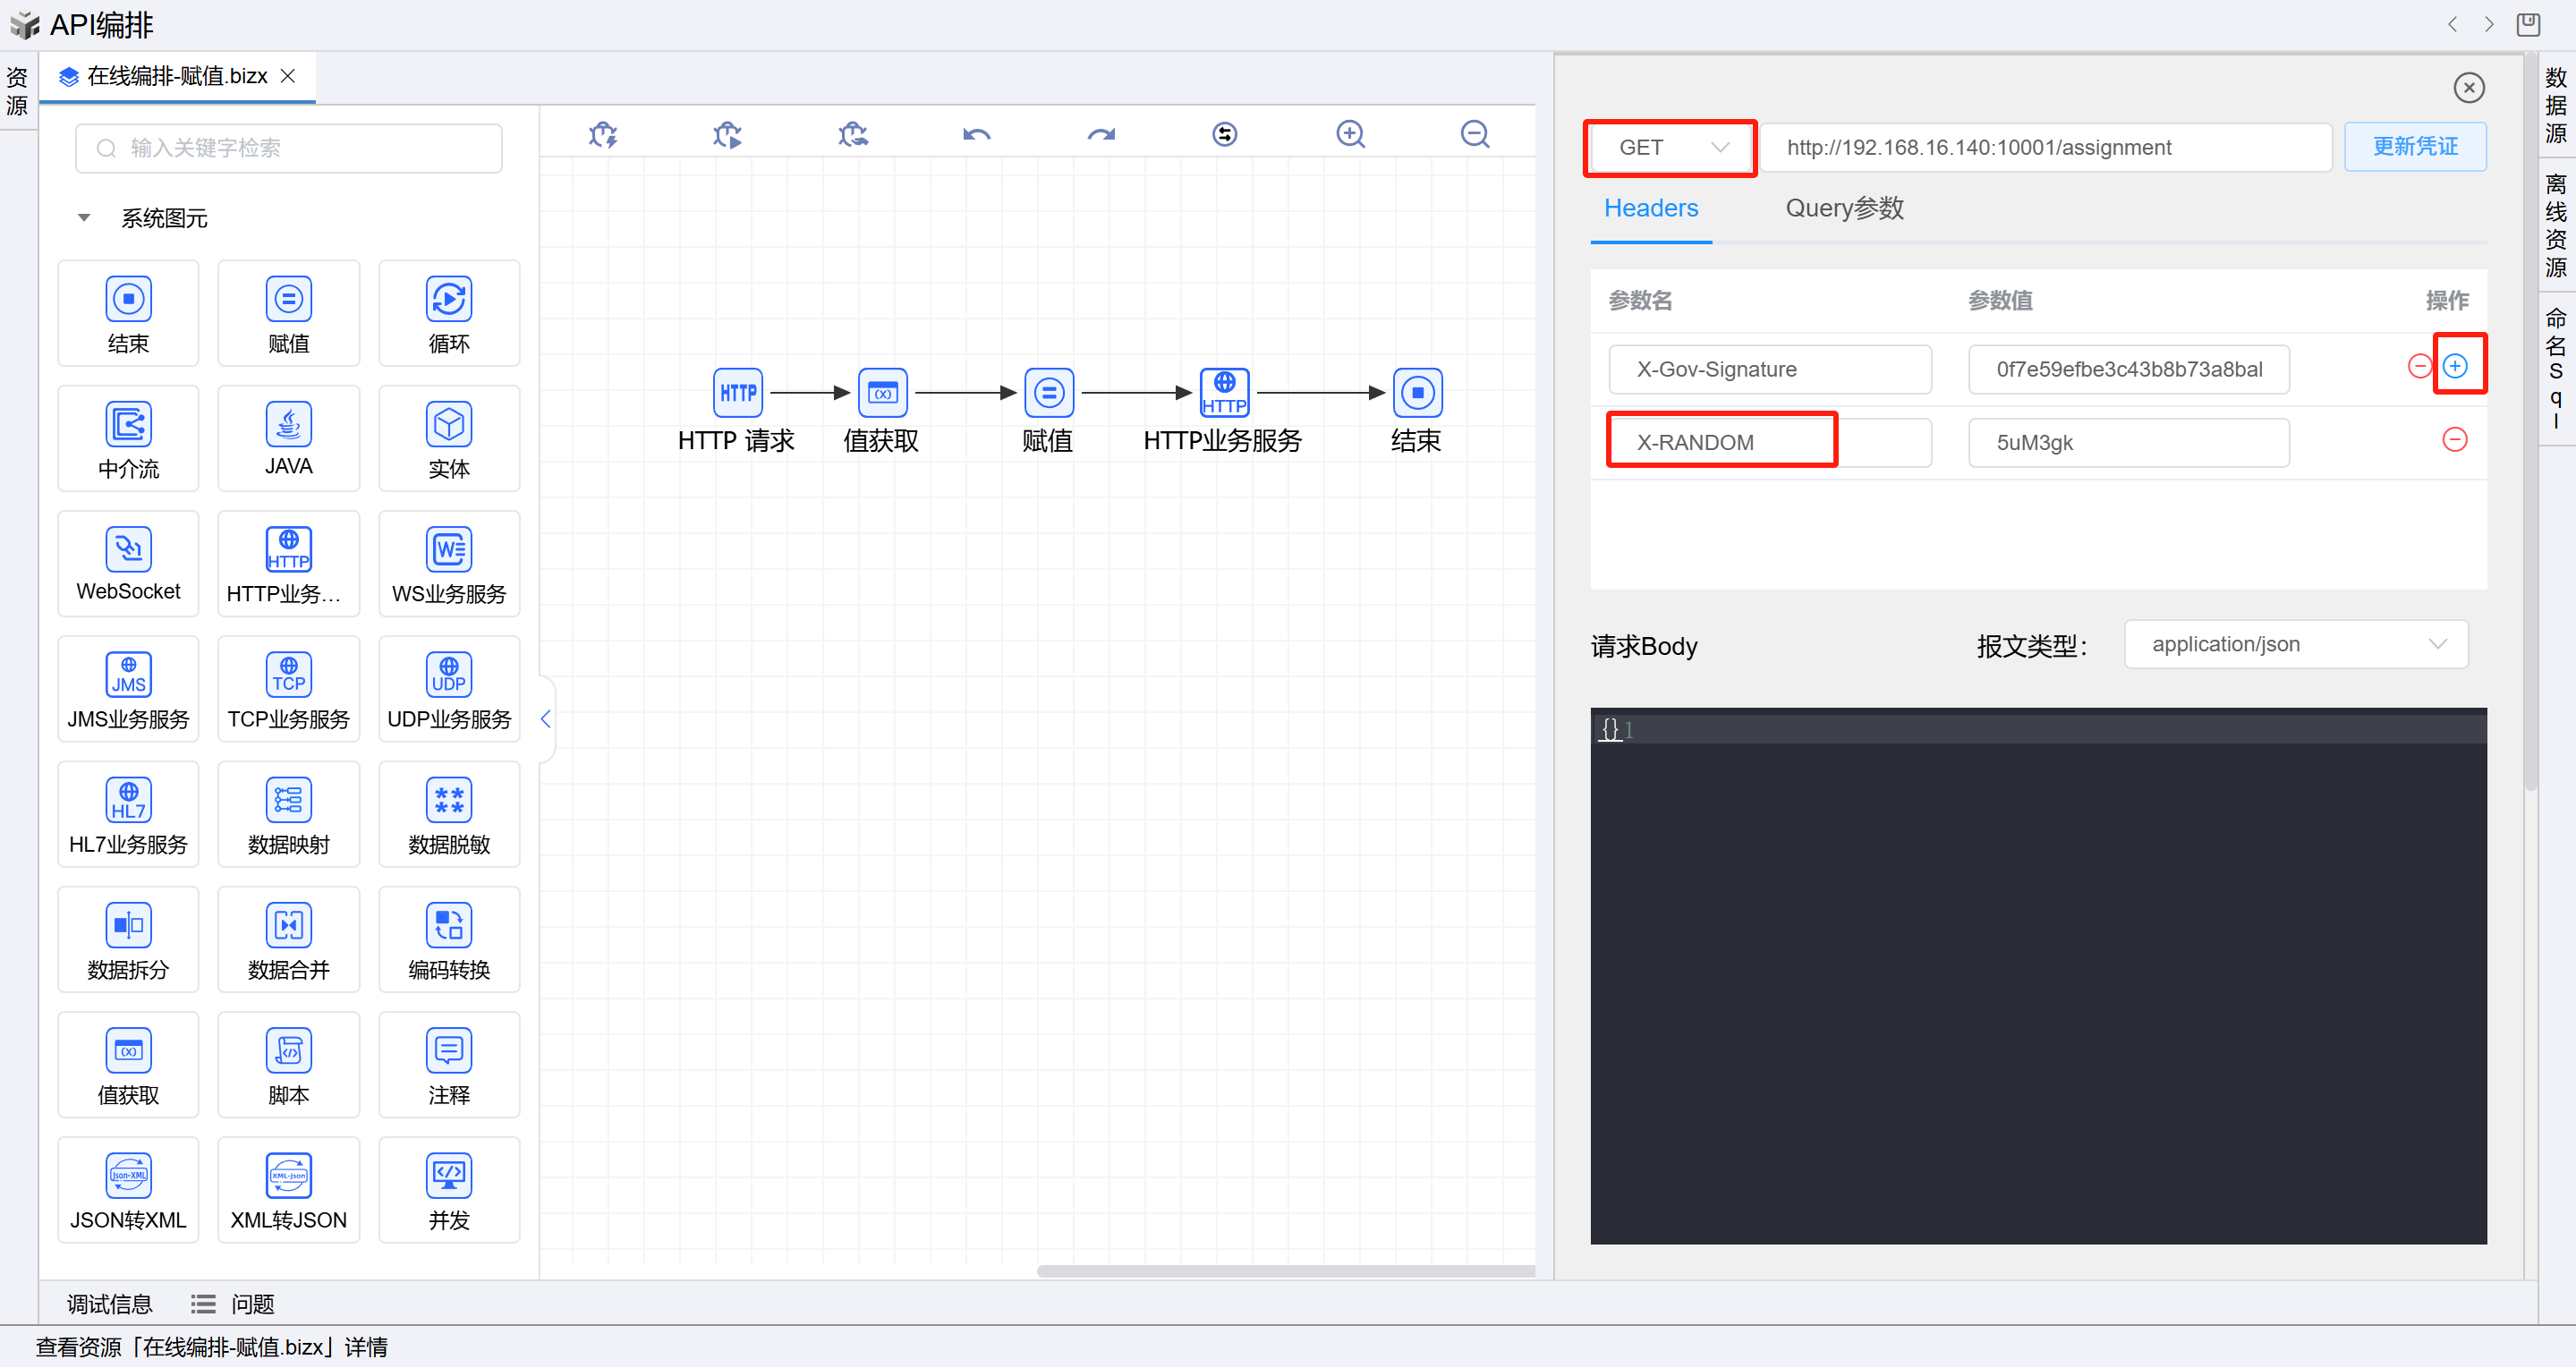Select the WebSocket element in palette

coord(128,550)
